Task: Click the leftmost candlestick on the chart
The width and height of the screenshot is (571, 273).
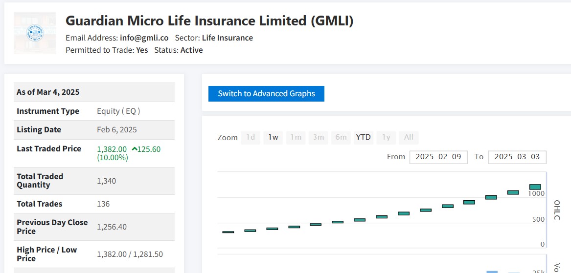Action: point(228,232)
